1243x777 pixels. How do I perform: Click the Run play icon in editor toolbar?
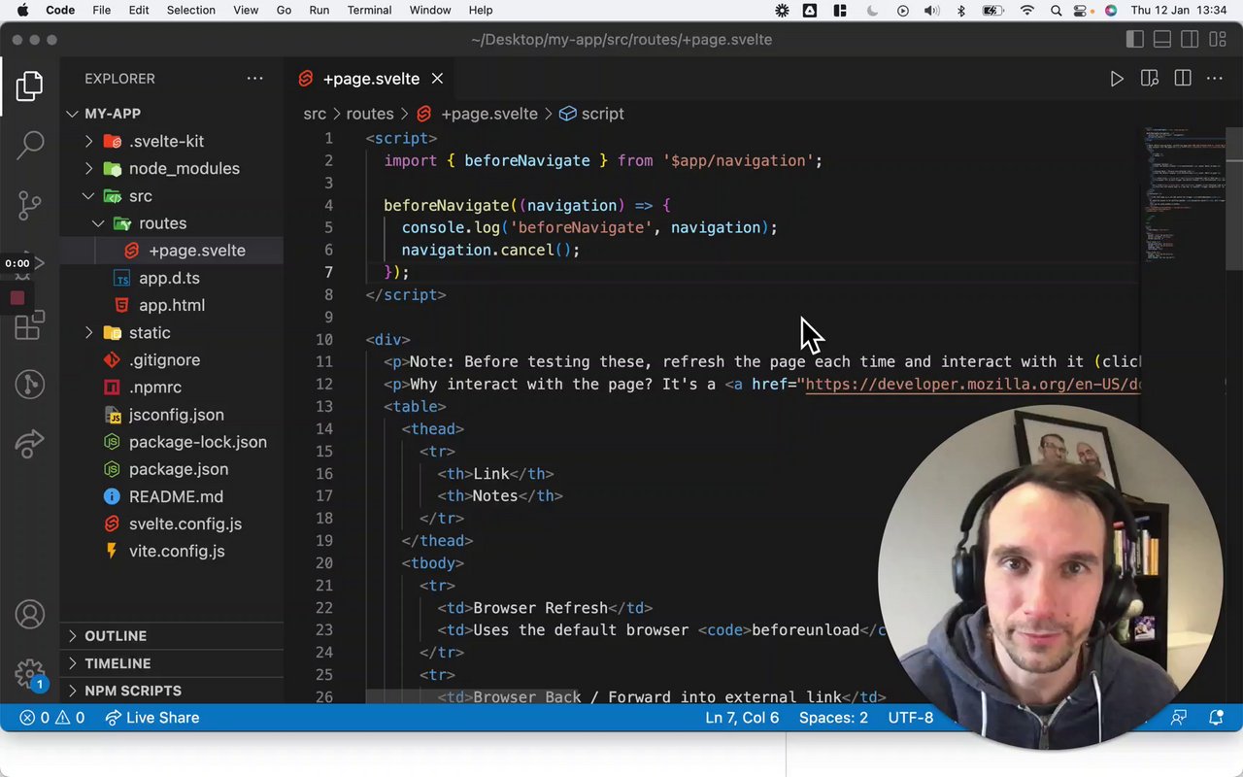(x=1117, y=79)
